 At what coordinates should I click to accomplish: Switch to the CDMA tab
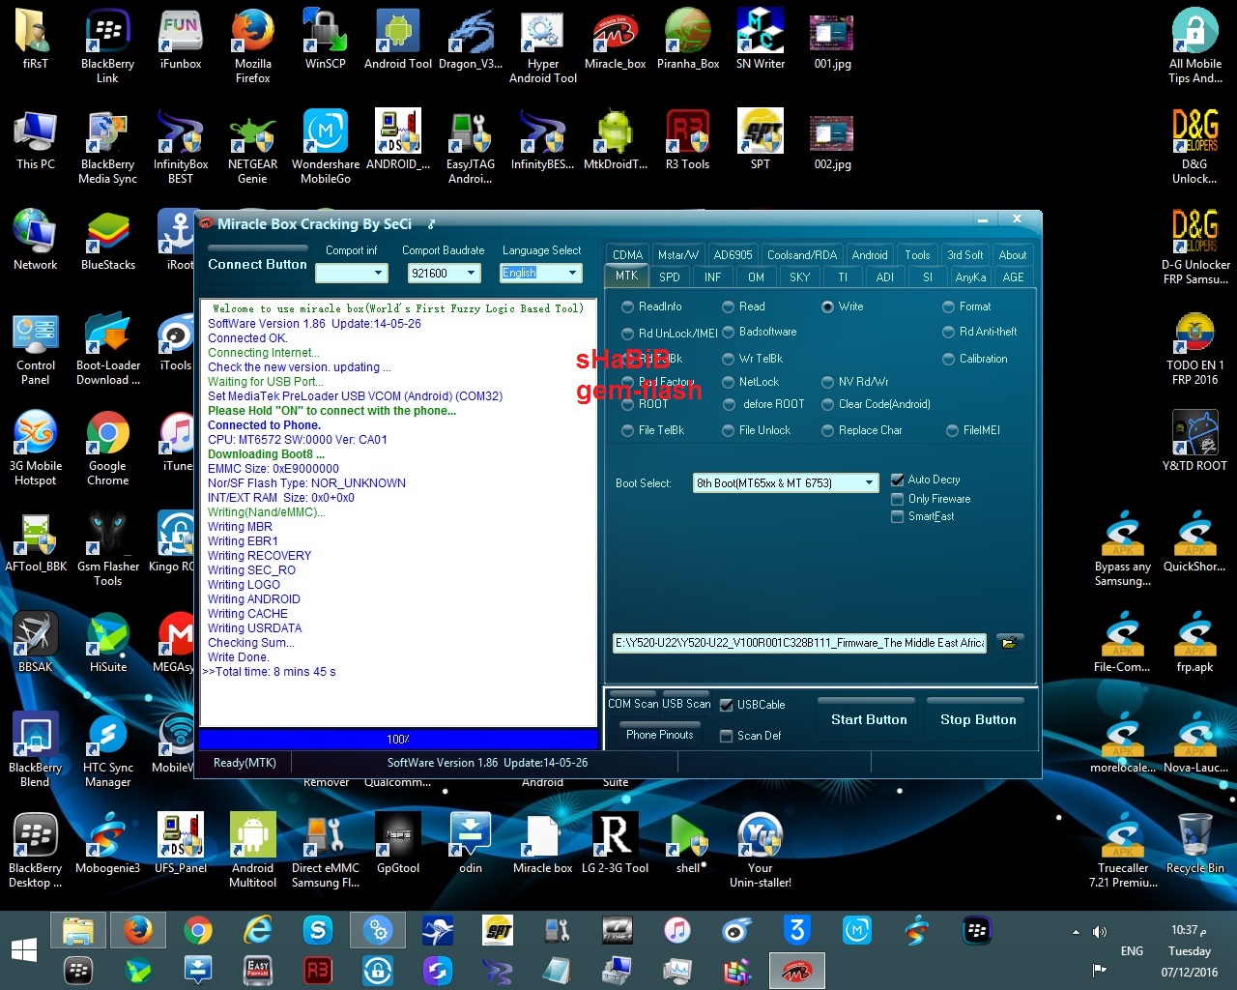627,255
